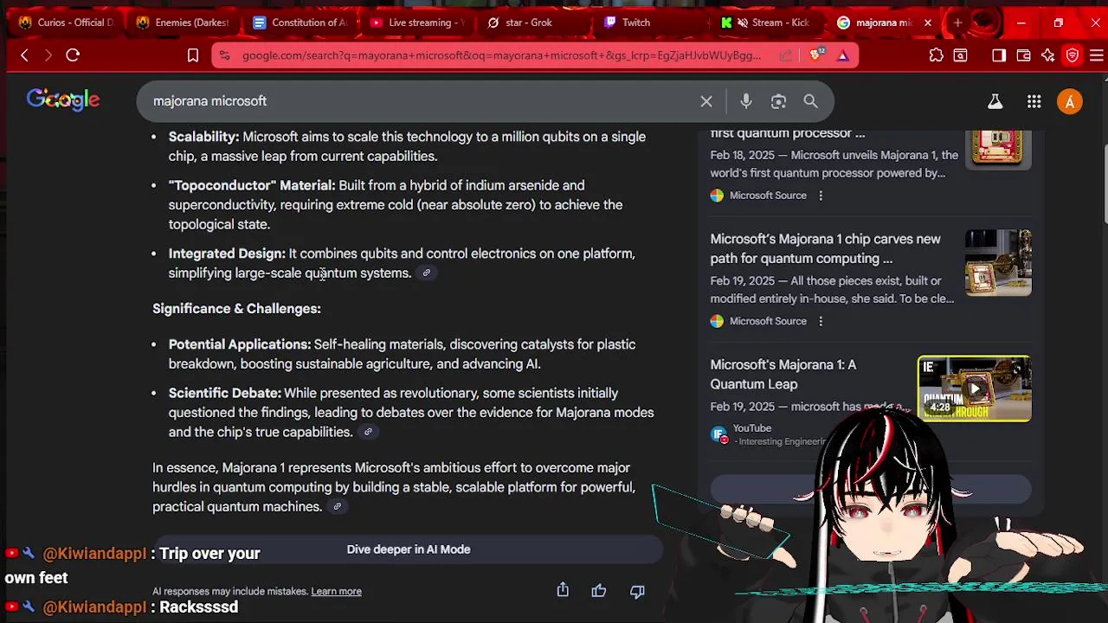Click the red VPN shield icon
Viewport: 1108px width, 623px height.
1073,55
